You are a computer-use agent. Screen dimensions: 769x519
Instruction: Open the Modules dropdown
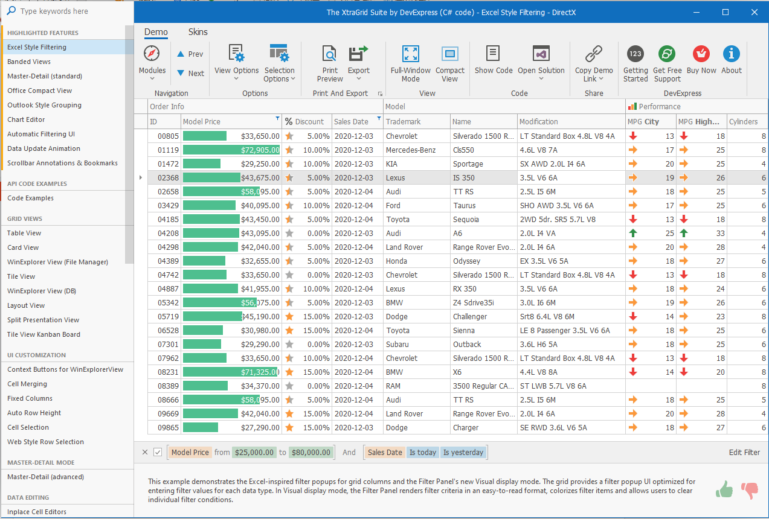click(x=152, y=63)
